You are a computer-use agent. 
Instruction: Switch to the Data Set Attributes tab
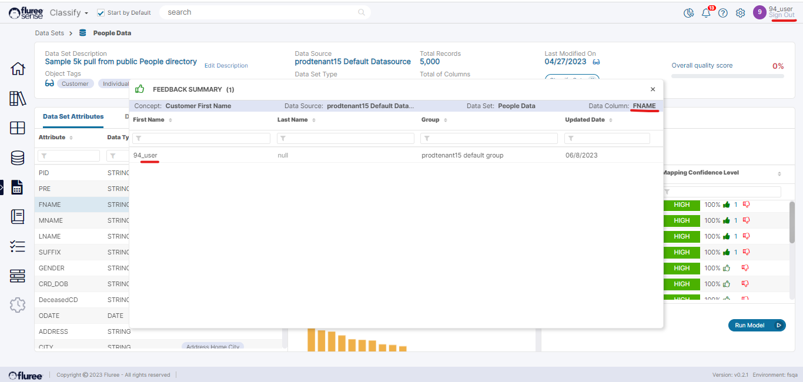tap(73, 116)
